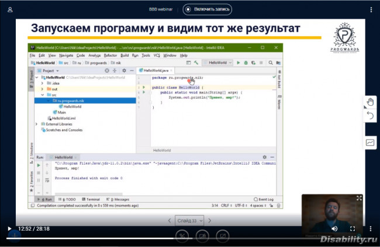380x247 pixels.
Task: Expand the out folder
Action: click(42, 89)
